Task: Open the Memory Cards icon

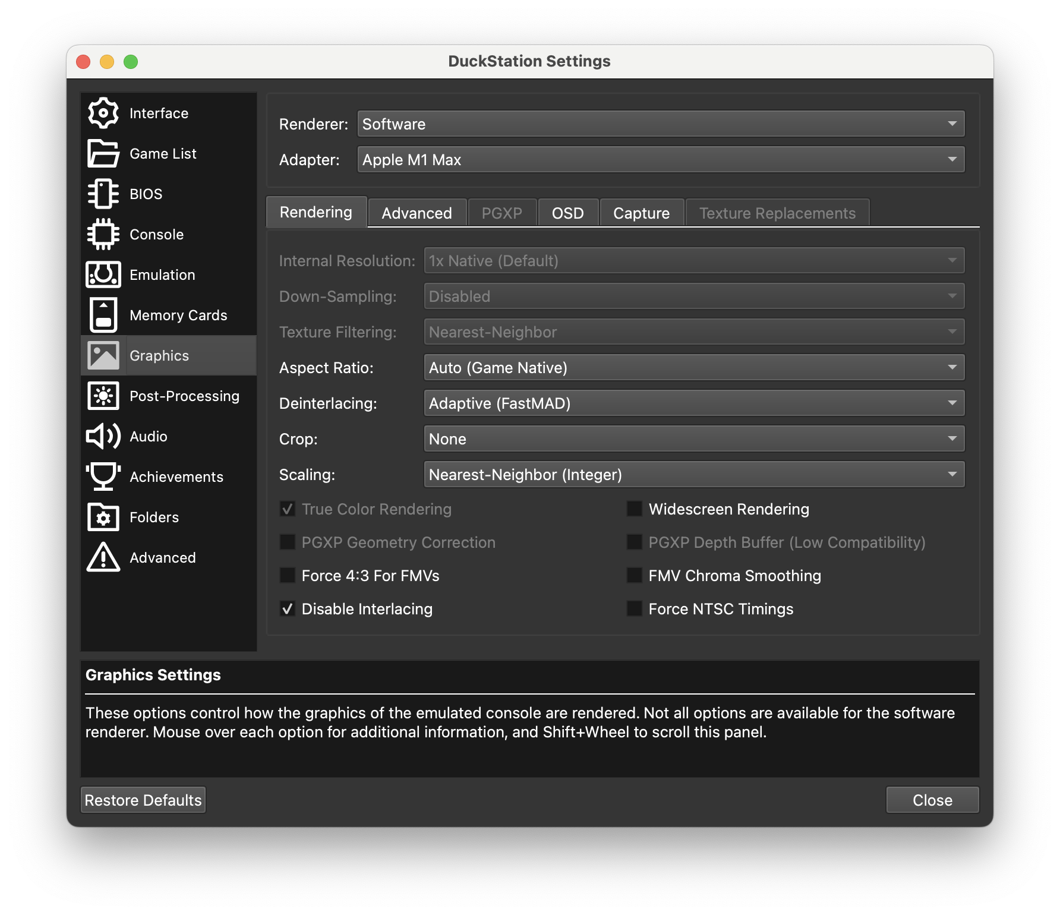Action: [x=103, y=315]
